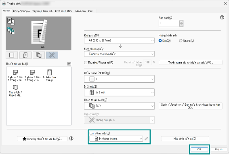229x155 pixels.
Task: Switch to the Khay/Giấy ra tab
Action: [21, 11]
